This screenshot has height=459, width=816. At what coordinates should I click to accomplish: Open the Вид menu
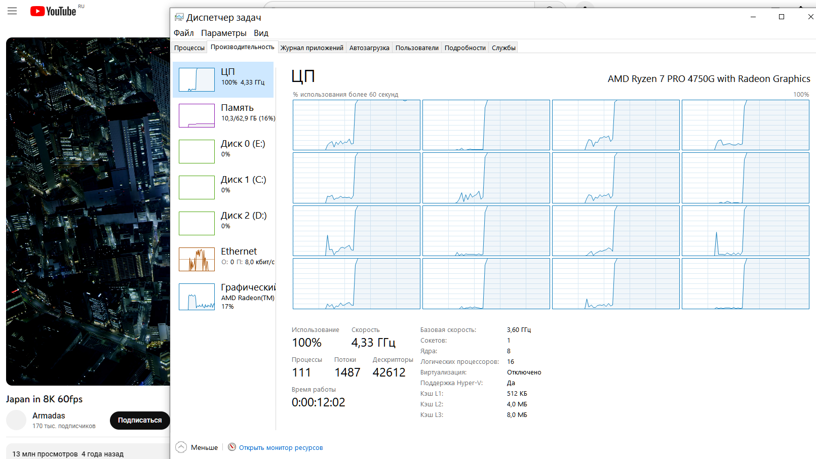pyautogui.click(x=261, y=33)
